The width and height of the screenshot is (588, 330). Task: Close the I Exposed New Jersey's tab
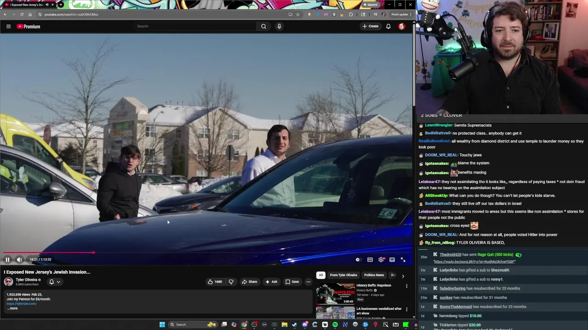52,5
